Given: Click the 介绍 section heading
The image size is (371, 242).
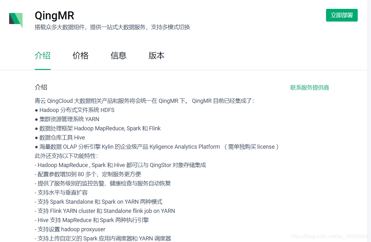Looking at the screenshot, I should coord(41,87).
